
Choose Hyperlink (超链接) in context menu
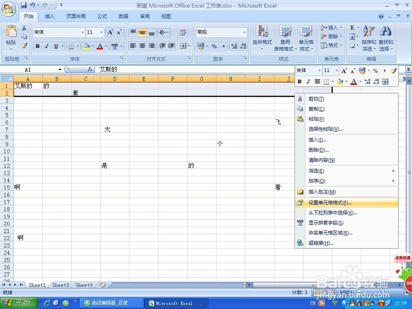(346, 243)
